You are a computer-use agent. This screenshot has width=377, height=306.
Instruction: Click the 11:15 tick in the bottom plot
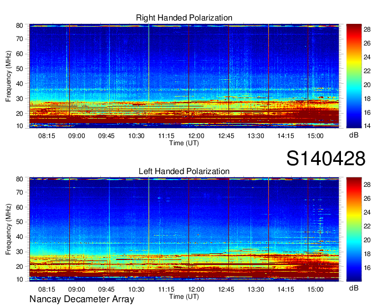click(166, 289)
